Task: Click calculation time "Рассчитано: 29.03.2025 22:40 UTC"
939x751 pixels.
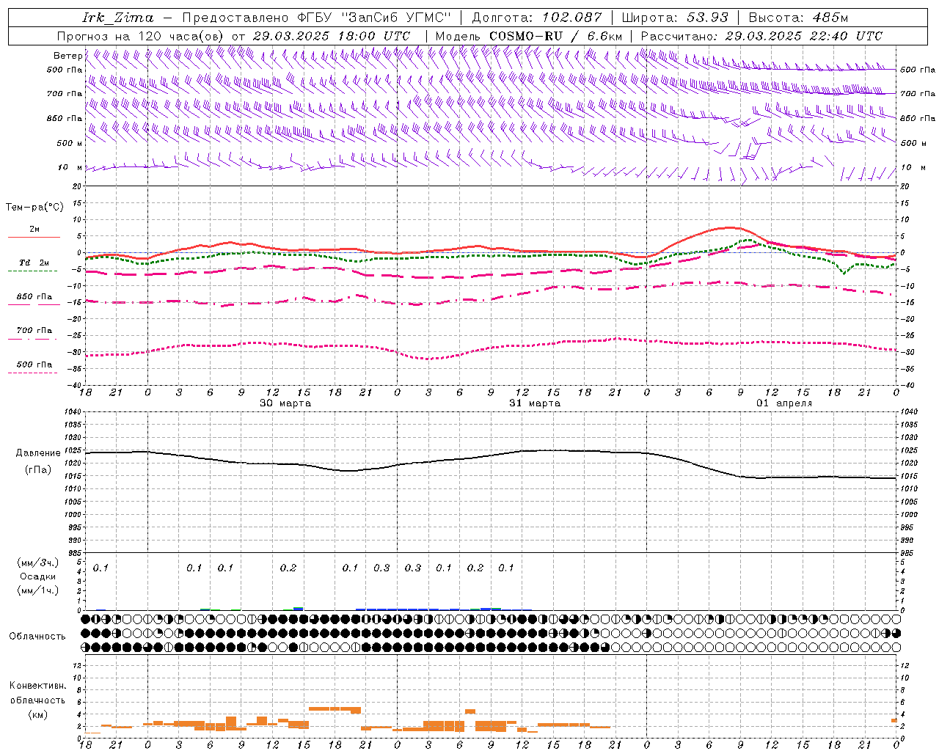Action: pyautogui.click(x=761, y=36)
